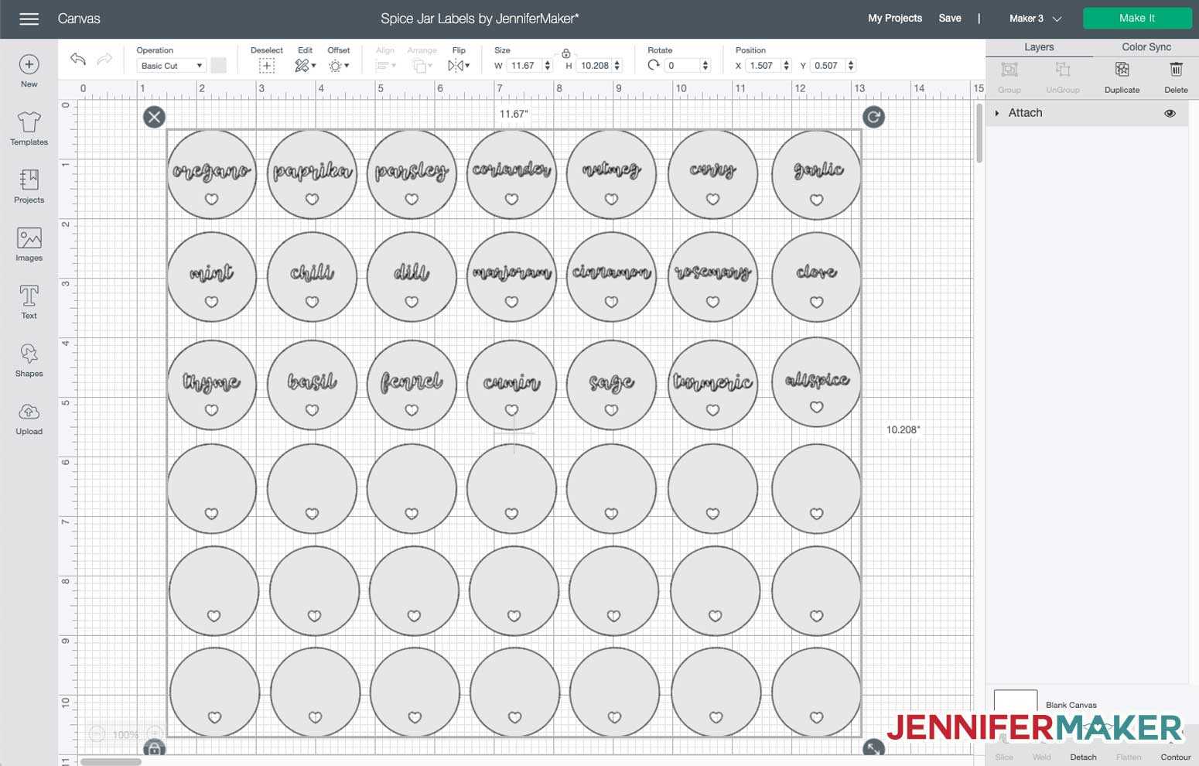Click the Height size field
Screen dimensions: 1199x766
tap(594, 66)
